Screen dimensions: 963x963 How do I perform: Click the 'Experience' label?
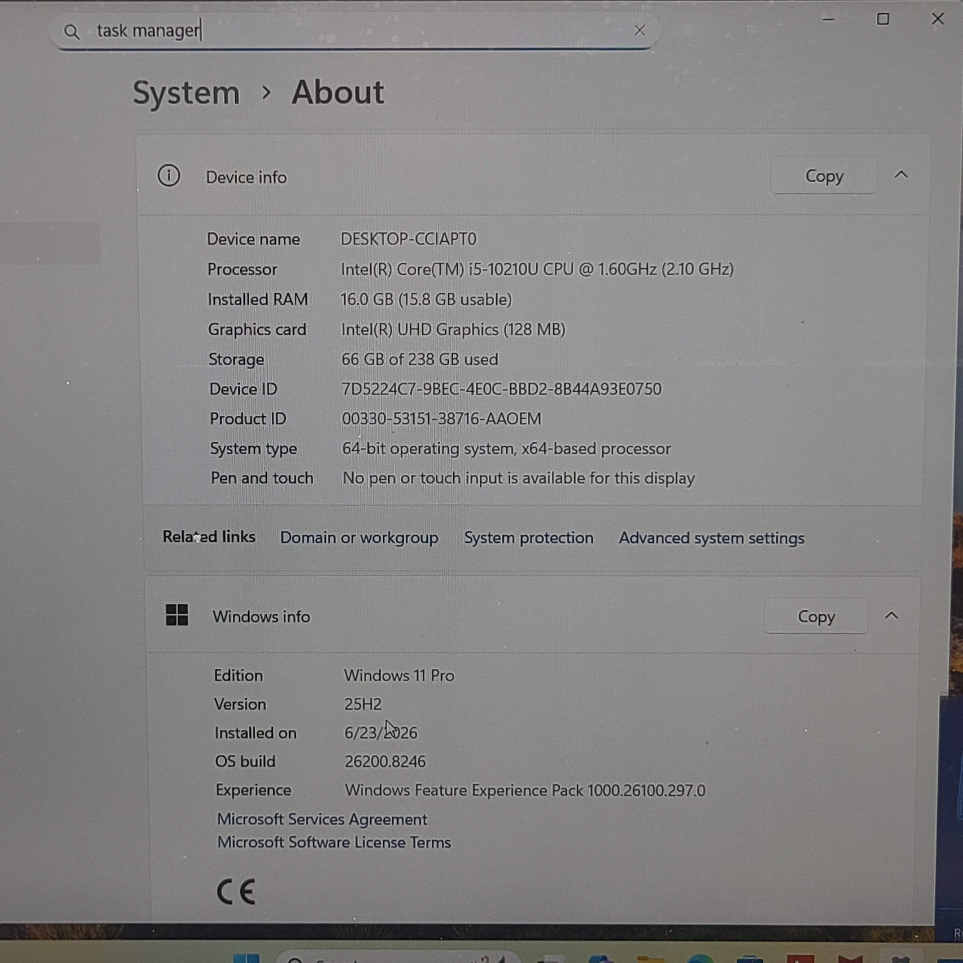tap(253, 790)
